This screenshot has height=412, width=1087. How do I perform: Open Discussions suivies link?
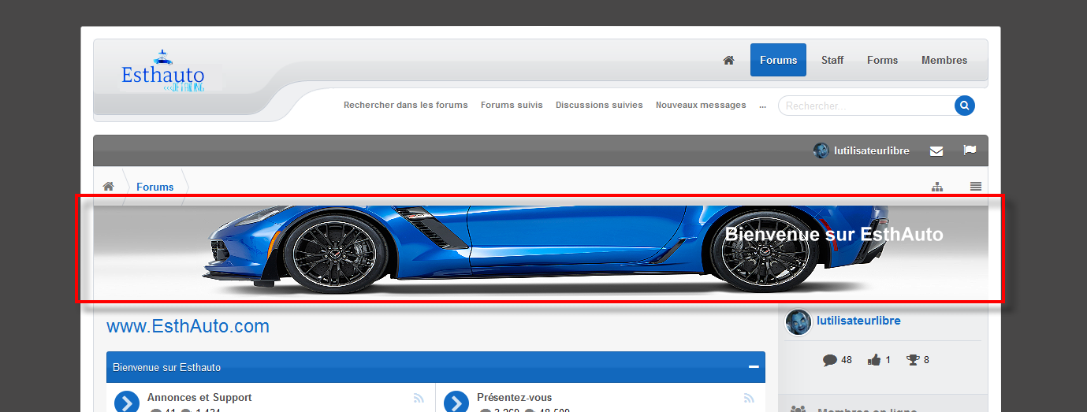pos(599,105)
